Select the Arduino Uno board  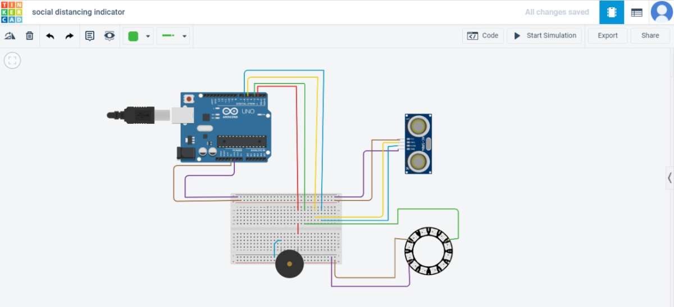click(x=225, y=127)
